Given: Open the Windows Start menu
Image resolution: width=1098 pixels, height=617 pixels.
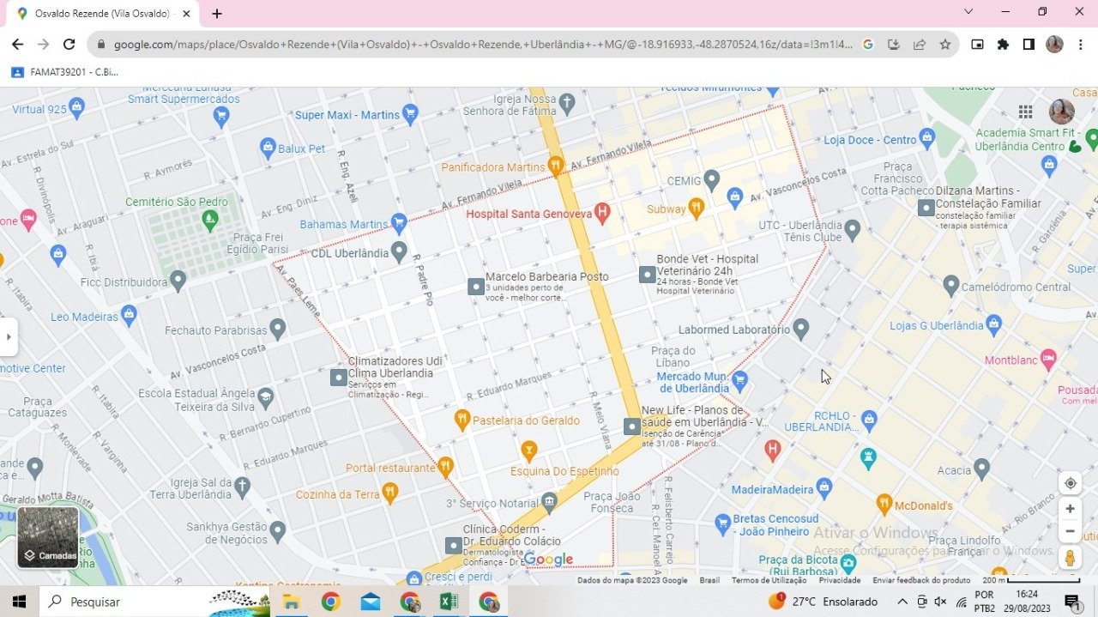Looking at the screenshot, I should [x=19, y=602].
